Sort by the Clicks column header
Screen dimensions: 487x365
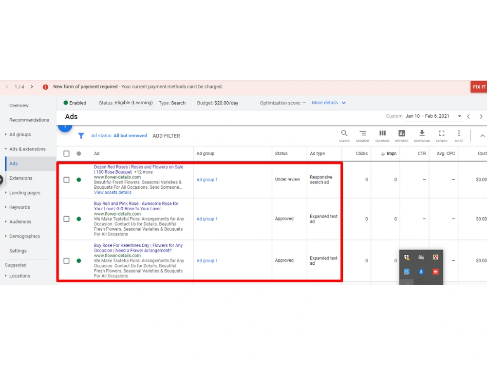(361, 153)
